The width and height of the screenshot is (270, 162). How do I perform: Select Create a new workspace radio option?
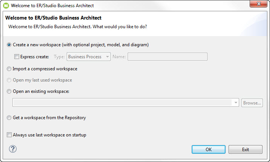(9, 45)
